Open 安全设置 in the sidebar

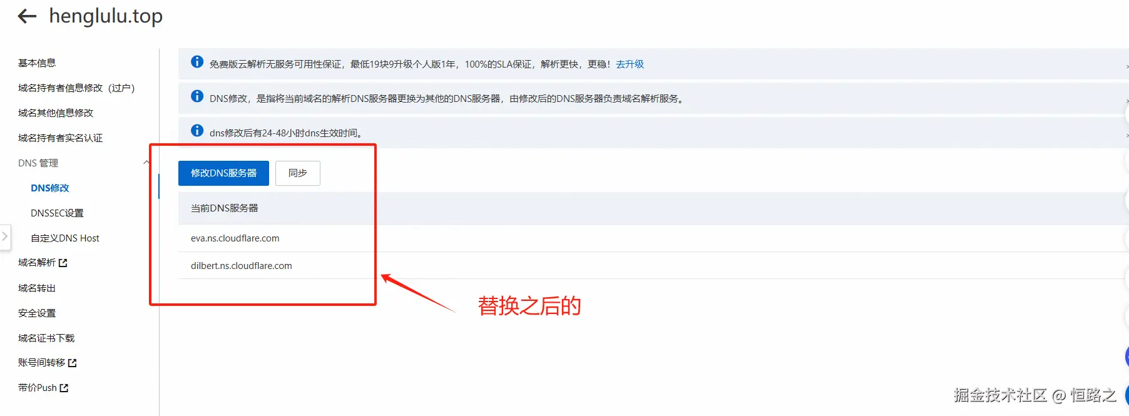[x=37, y=313]
